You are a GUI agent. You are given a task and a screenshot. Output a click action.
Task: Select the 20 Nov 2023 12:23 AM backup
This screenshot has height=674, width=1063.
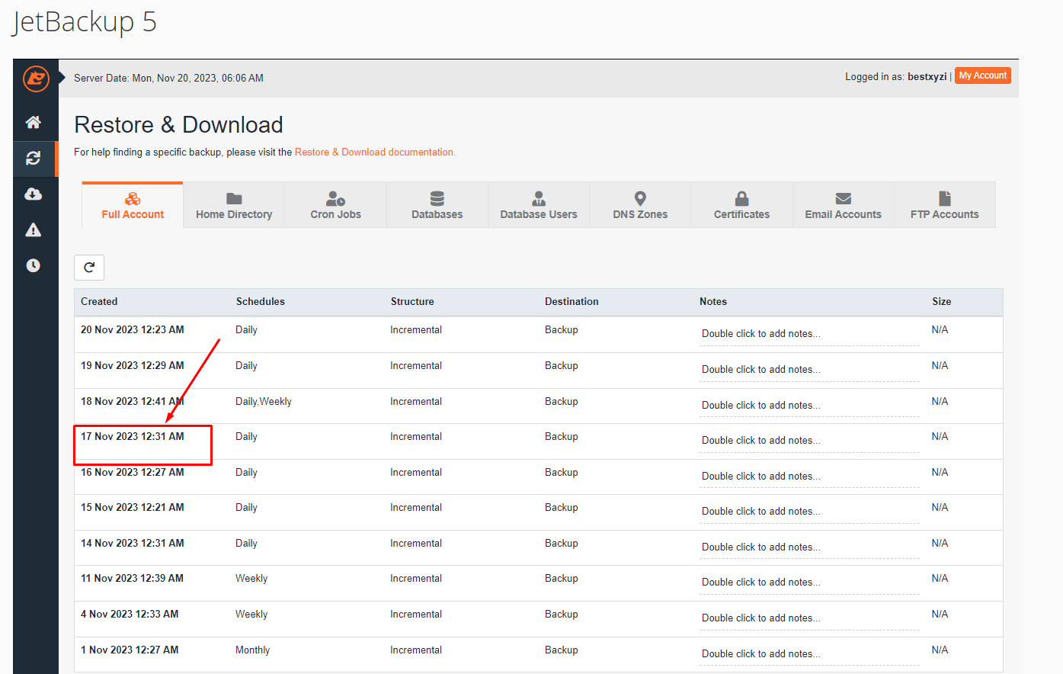click(133, 329)
